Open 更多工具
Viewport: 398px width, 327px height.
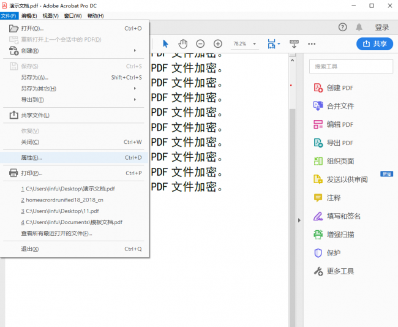(334, 271)
